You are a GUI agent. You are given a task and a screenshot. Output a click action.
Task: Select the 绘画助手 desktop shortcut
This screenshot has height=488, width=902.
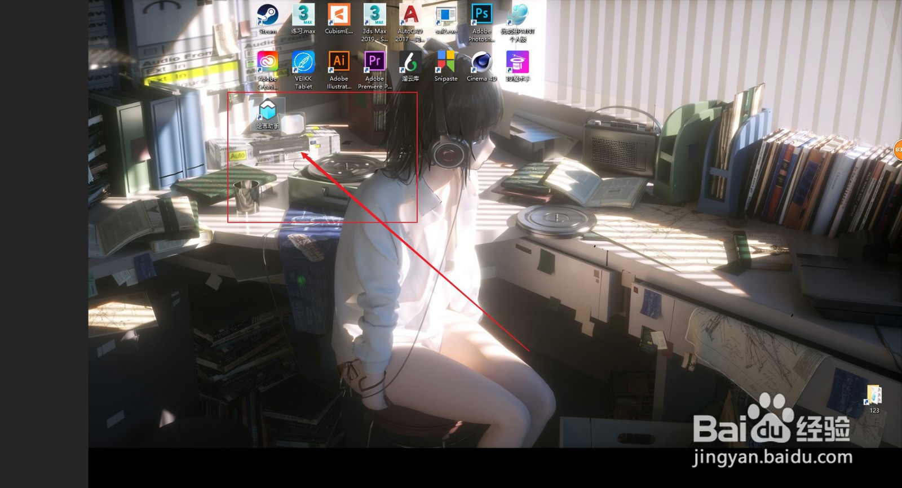click(x=268, y=114)
